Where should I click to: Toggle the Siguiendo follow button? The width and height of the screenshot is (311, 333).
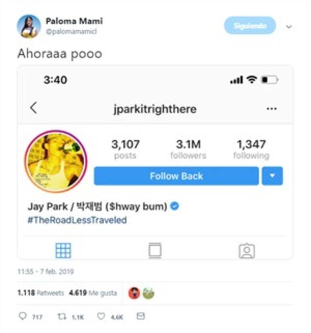250,26
